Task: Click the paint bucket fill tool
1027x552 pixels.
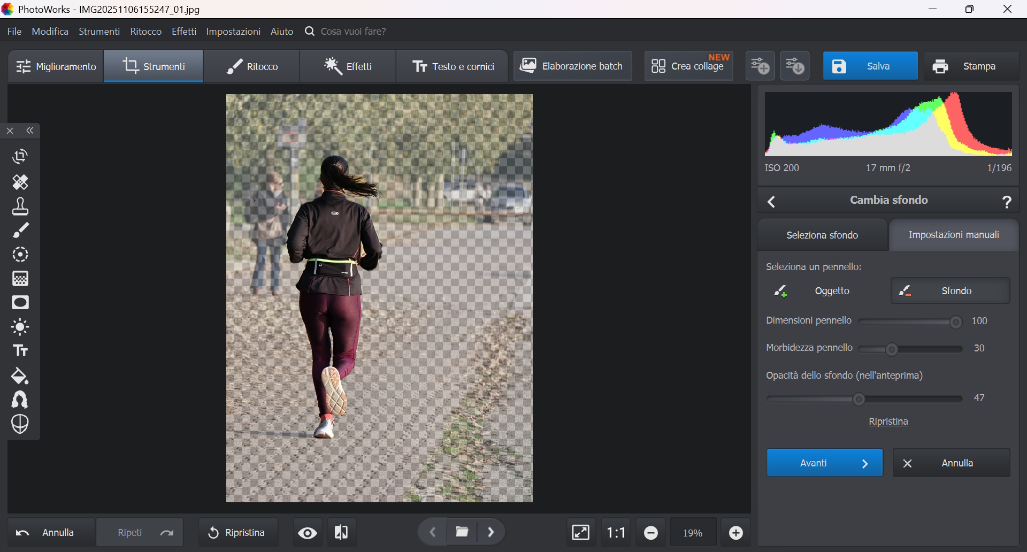Action: pos(20,376)
